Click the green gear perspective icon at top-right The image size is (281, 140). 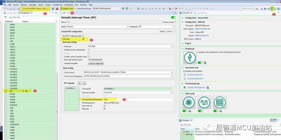[x=265, y=9]
